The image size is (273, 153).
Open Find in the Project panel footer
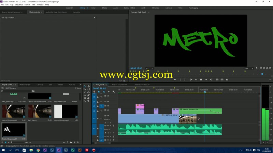pos(67,142)
